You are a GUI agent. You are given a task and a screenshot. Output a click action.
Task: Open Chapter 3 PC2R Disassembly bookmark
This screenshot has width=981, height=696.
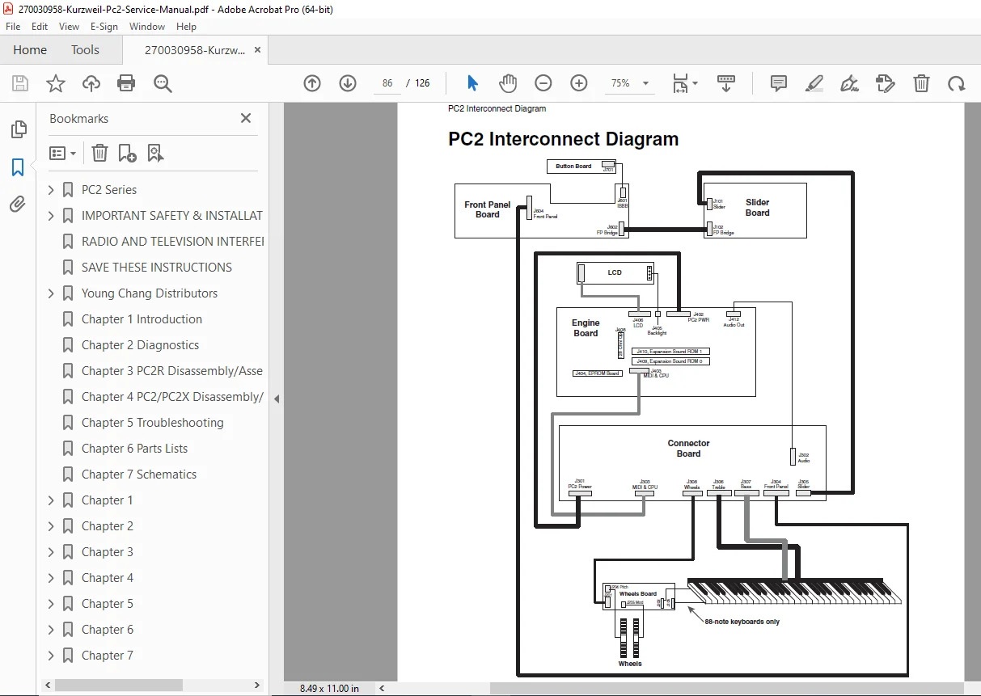point(172,371)
